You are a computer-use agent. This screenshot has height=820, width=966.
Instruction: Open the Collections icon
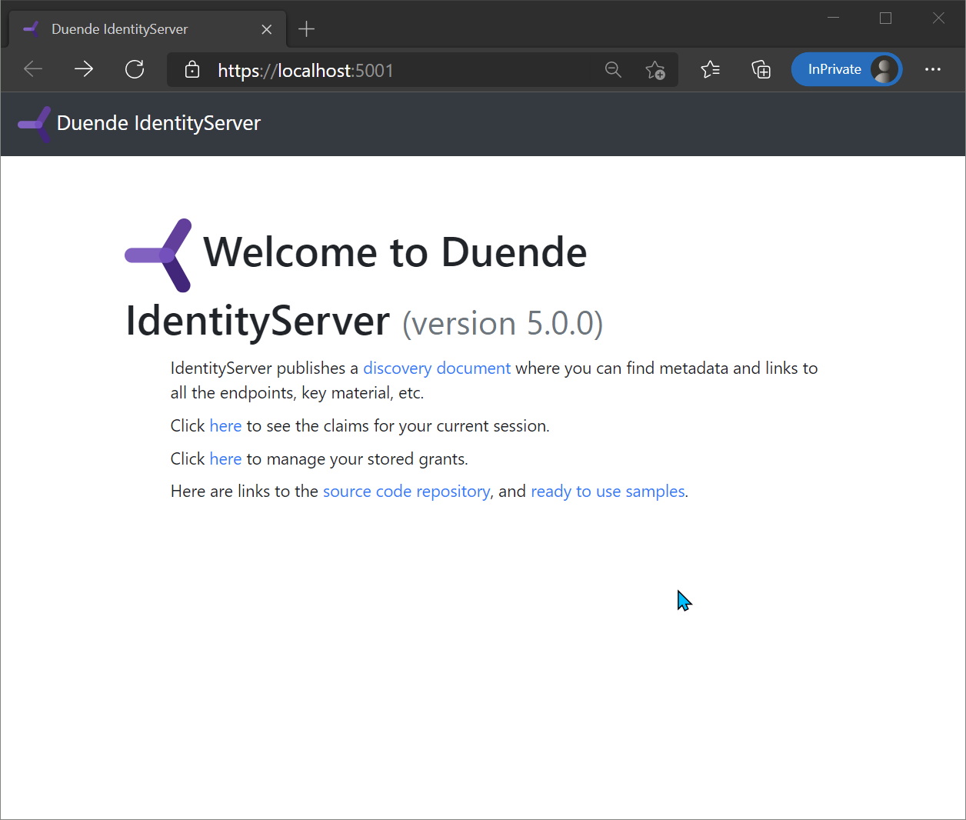point(761,70)
